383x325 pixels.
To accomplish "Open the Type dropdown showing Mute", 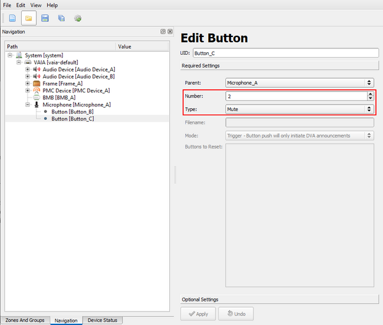I will click(299, 110).
